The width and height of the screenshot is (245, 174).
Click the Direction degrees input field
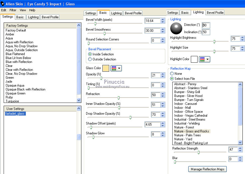pyautogui.click(x=206, y=25)
